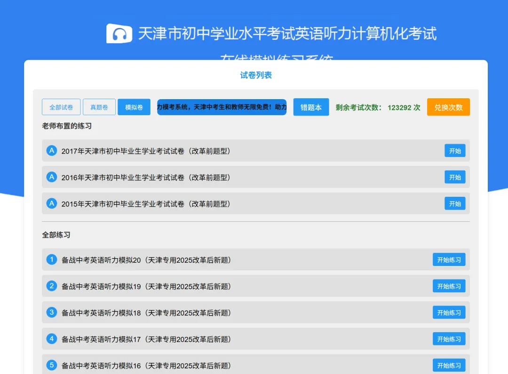Click the 试卷列表 heading link
The height and width of the screenshot is (374, 508).
coord(256,75)
